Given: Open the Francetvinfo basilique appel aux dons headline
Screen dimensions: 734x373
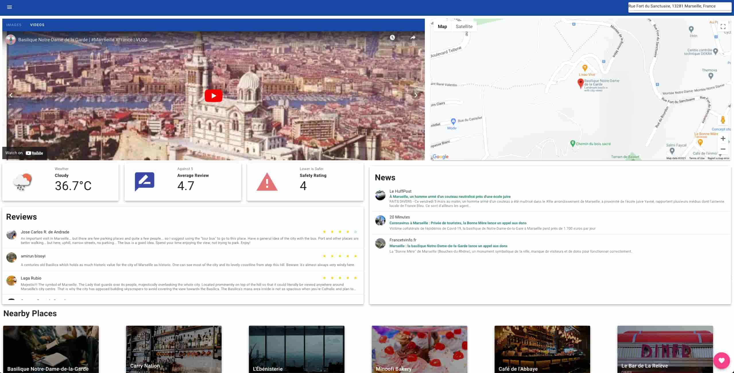Looking at the screenshot, I should pos(448,246).
